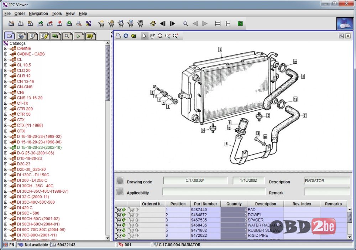Click the Rev. Index column header

pos(302,204)
